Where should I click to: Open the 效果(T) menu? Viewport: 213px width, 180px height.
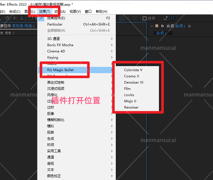(x=45, y=12)
